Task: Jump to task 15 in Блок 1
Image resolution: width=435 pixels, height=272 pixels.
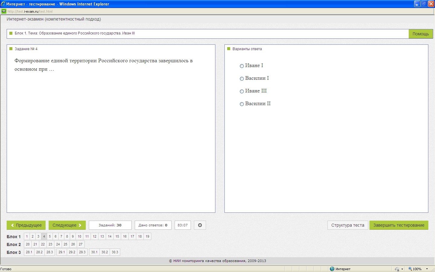Action: [117, 236]
